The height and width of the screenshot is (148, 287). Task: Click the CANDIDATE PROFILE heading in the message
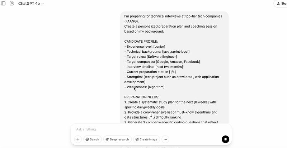[141, 42]
